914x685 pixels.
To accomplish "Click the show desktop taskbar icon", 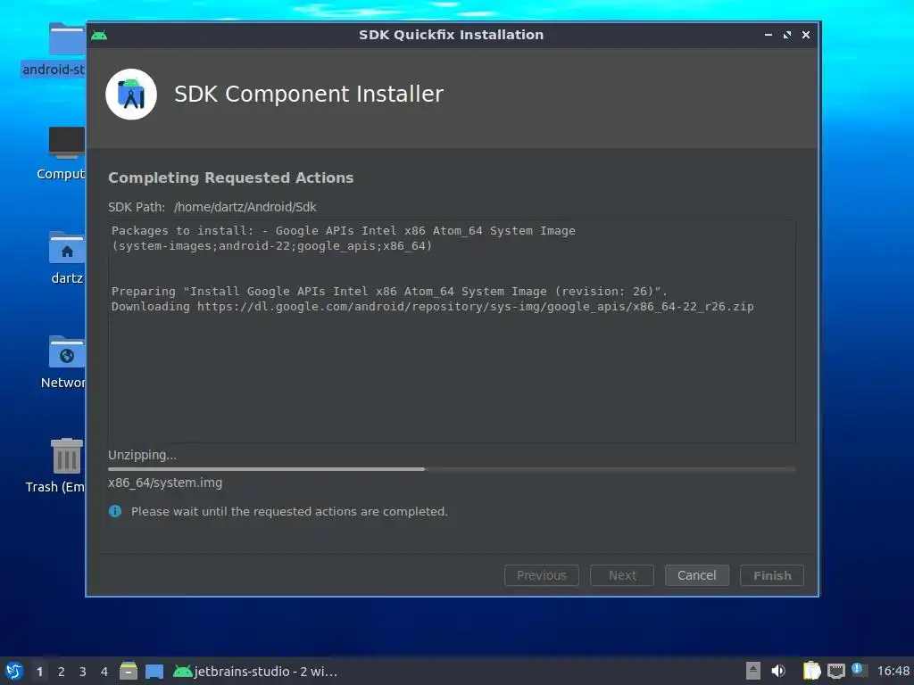I will [154, 672].
